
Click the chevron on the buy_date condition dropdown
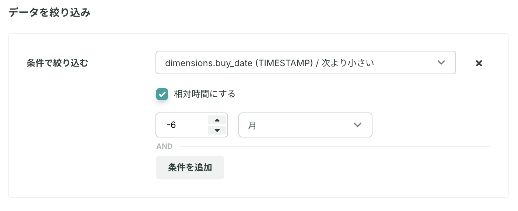click(x=441, y=62)
